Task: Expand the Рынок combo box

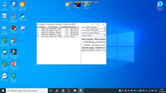Action: click(105, 27)
